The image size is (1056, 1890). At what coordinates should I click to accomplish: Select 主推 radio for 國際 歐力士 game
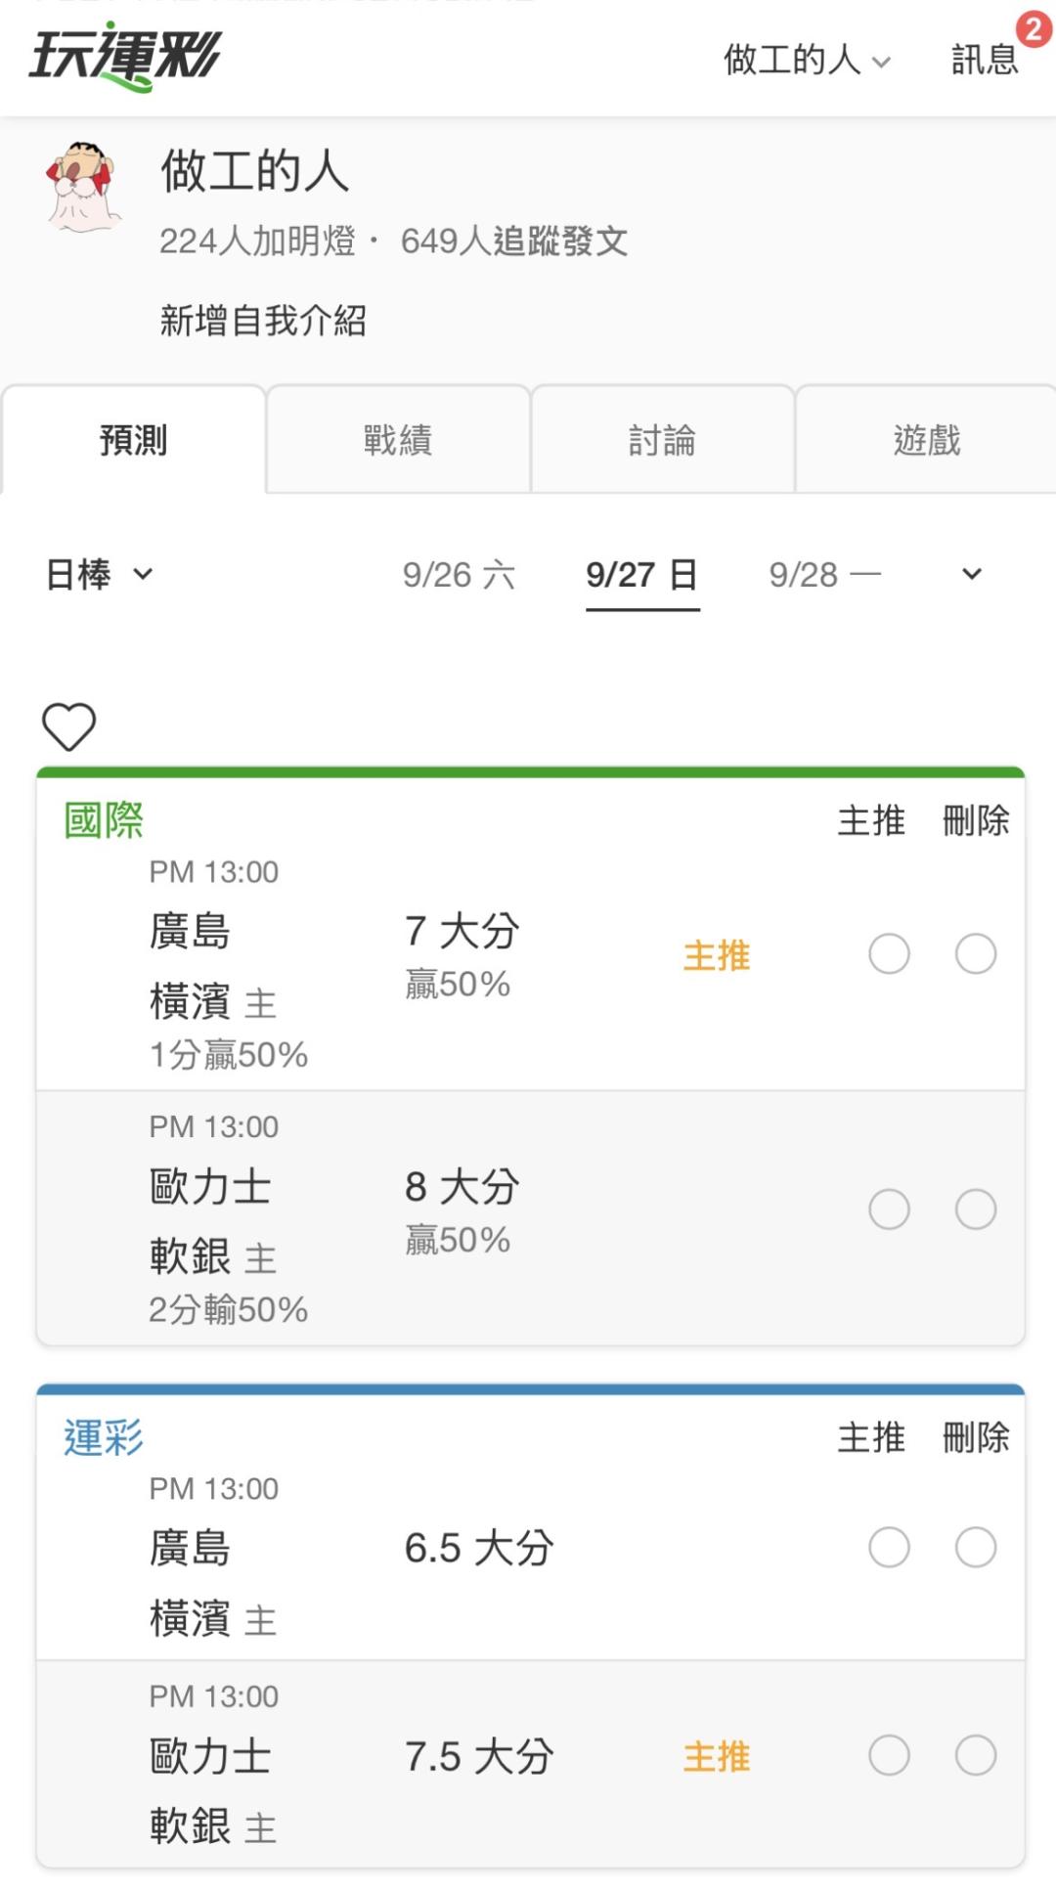(889, 1209)
